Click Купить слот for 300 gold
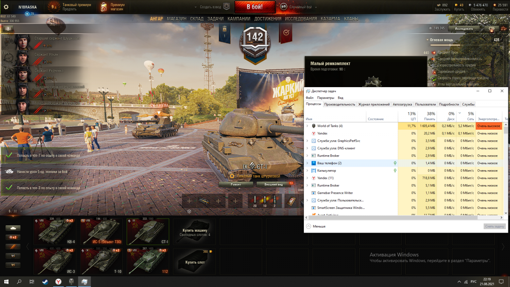The width and height of the screenshot is (510, 287). pyautogui.click(x=195, y=261)
